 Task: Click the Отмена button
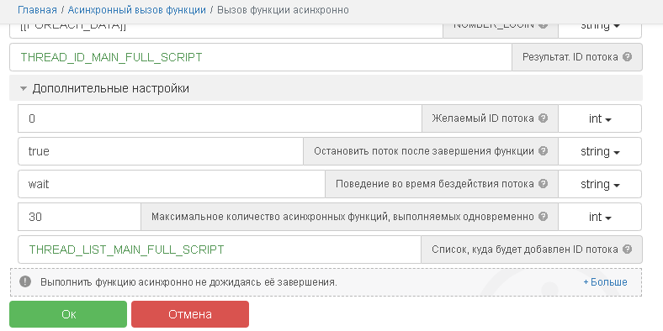(190, 314)
